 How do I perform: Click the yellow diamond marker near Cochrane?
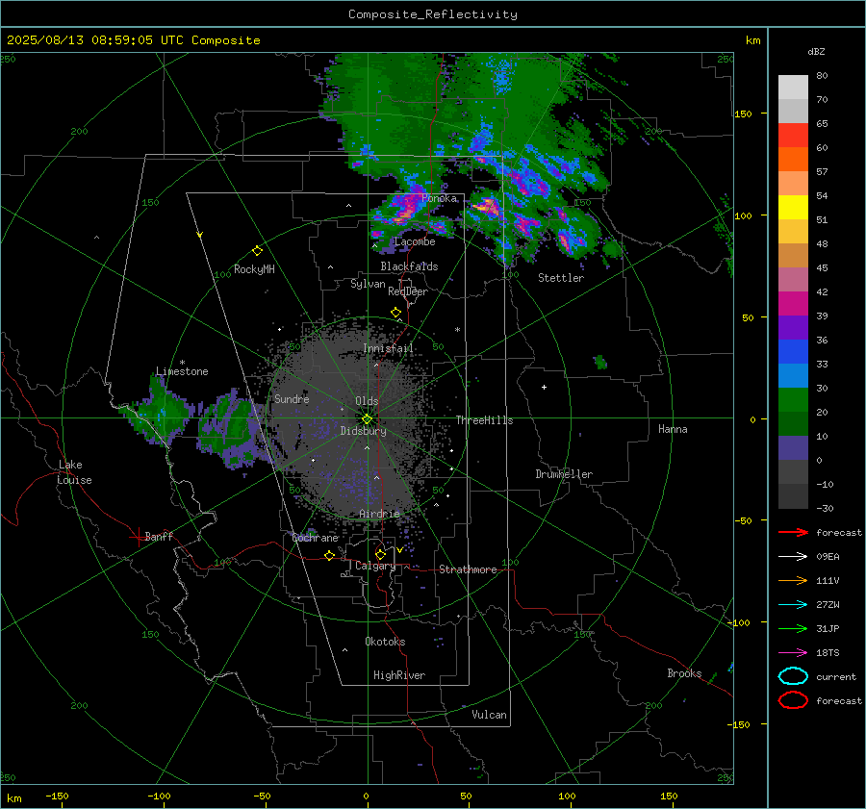click(329, 555)
